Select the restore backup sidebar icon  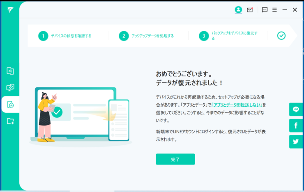10,105
